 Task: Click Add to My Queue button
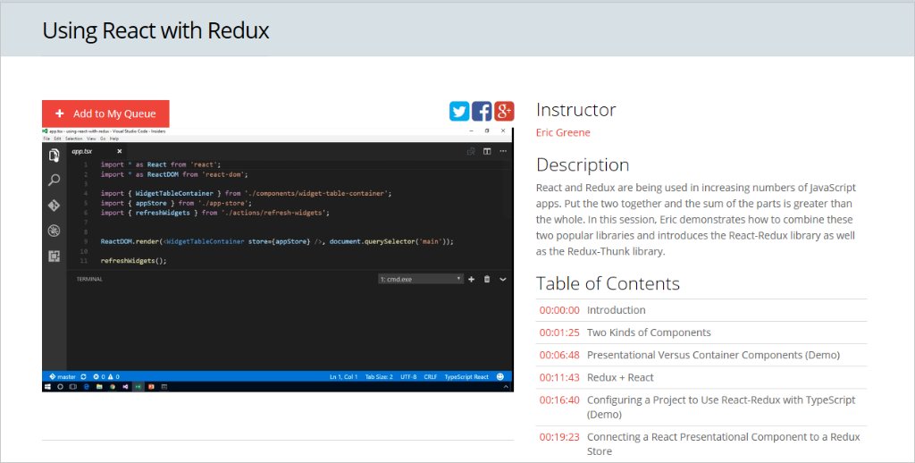point(105,114)
